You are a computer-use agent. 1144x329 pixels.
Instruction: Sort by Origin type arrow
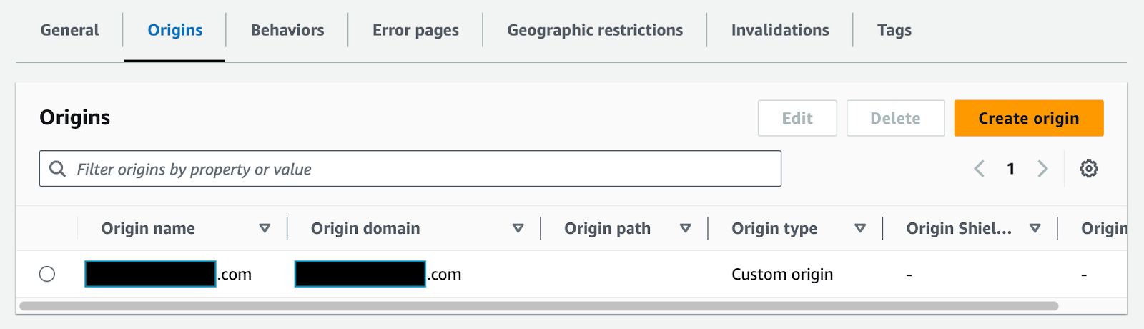click(860, 228)
